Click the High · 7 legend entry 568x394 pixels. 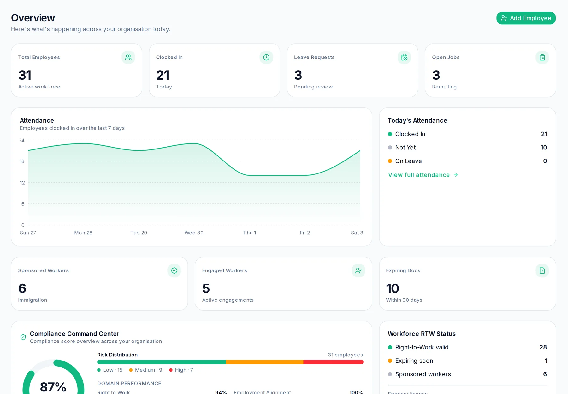[181, 370]
